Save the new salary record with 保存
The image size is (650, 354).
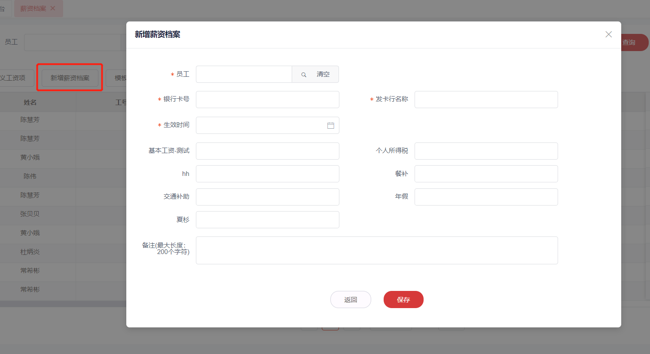point(403,300)
